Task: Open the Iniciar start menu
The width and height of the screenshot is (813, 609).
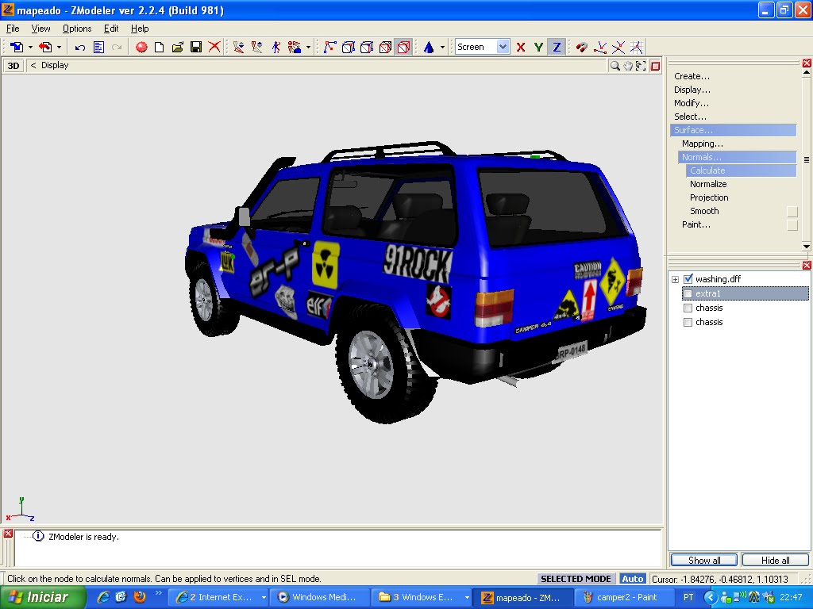Action: [x=43, y=597]
